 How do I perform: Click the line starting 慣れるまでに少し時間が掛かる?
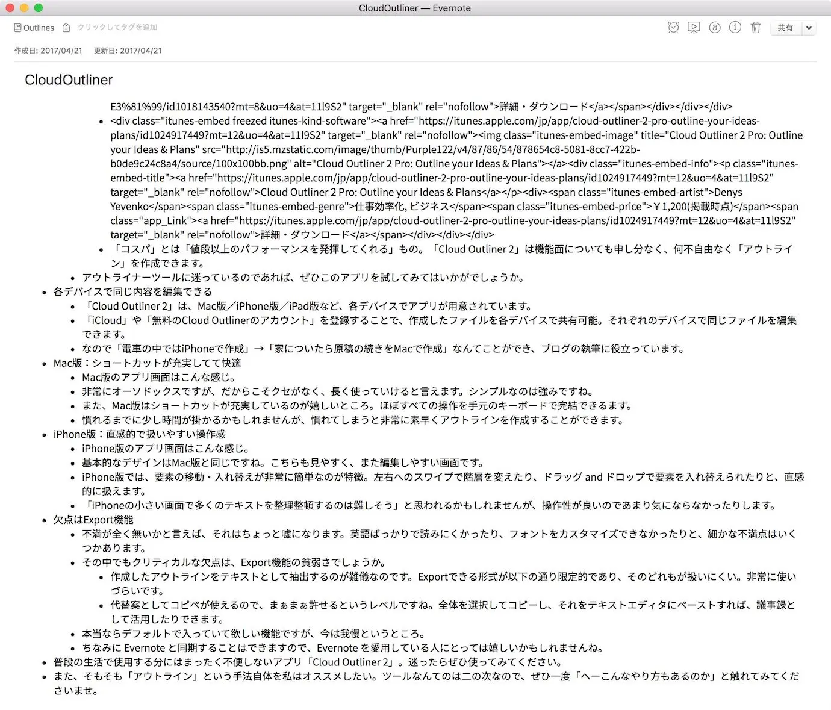tap(353, 420)
